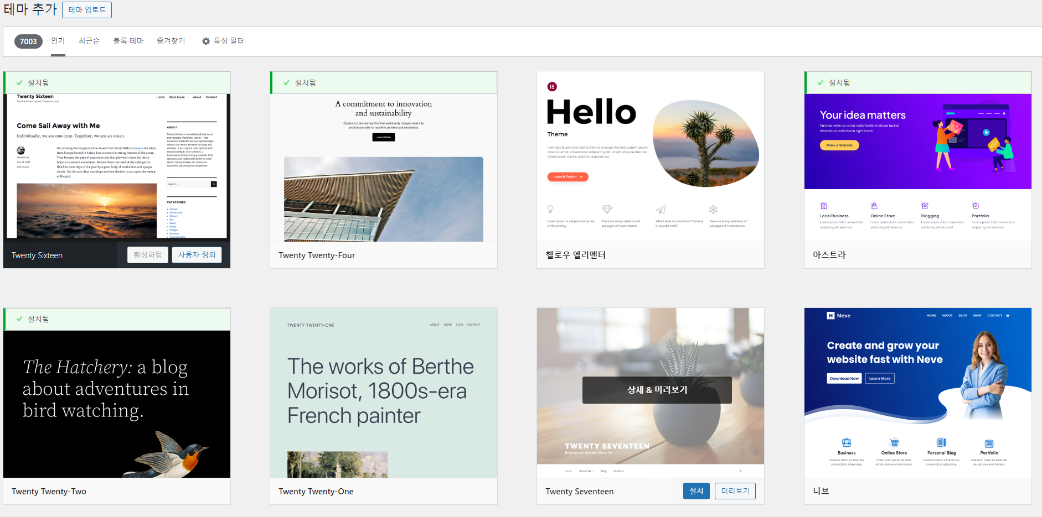Open the Twenty Twenty-Two theme thumbnail
The width and height of the screenshot is (1042, 517).
pyautogui.click(x=117, y=404)
